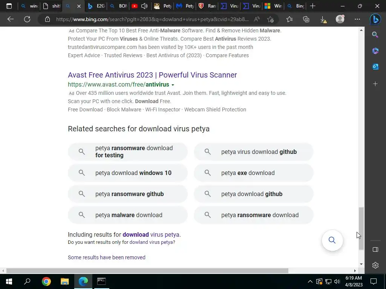Open Edge Settings and more menu
This screenshot has height=289, width=386.
[357, 19]
